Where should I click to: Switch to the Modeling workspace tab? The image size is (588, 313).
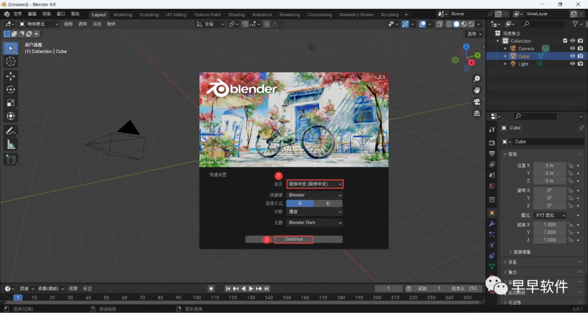(122, 15)
